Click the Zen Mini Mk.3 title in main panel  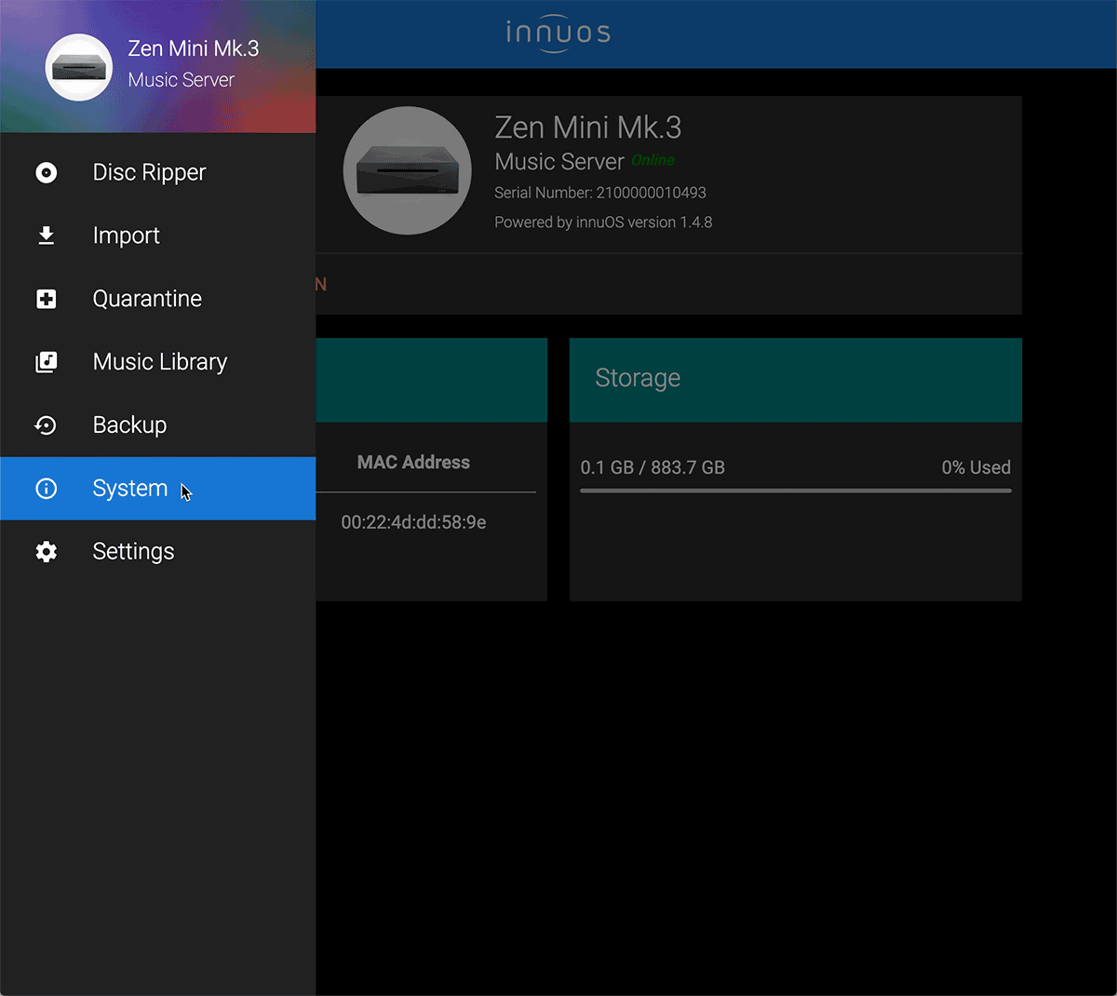pyautogui.click(x=588, y=128)
